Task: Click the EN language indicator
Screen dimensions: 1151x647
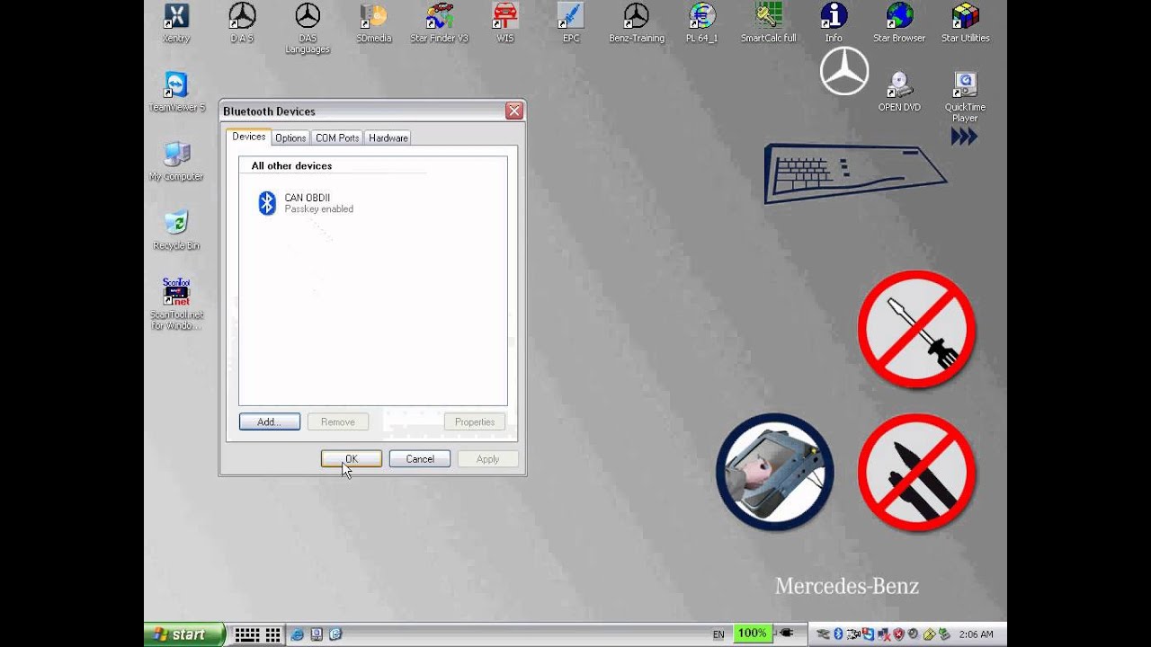Action: (718, 634)
